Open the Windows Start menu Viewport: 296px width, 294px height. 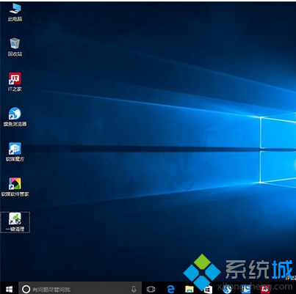pos(9,289)
